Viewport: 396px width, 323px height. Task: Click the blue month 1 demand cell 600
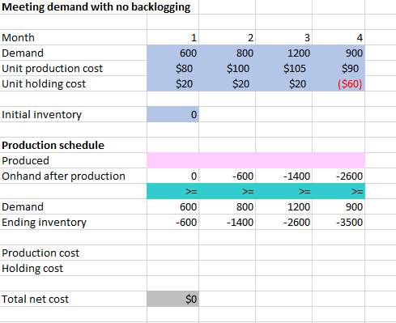(x=173, y=53)
